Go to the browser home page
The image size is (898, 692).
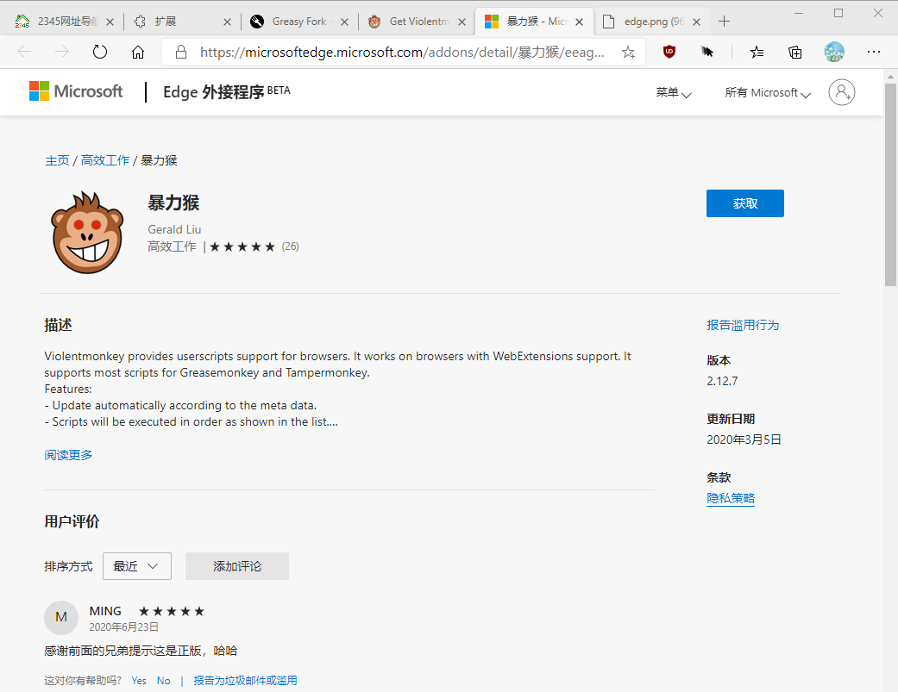pyautogui.click(x=137, y=52)
